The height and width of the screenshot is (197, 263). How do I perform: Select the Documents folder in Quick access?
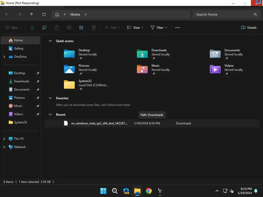coord(227,54)
